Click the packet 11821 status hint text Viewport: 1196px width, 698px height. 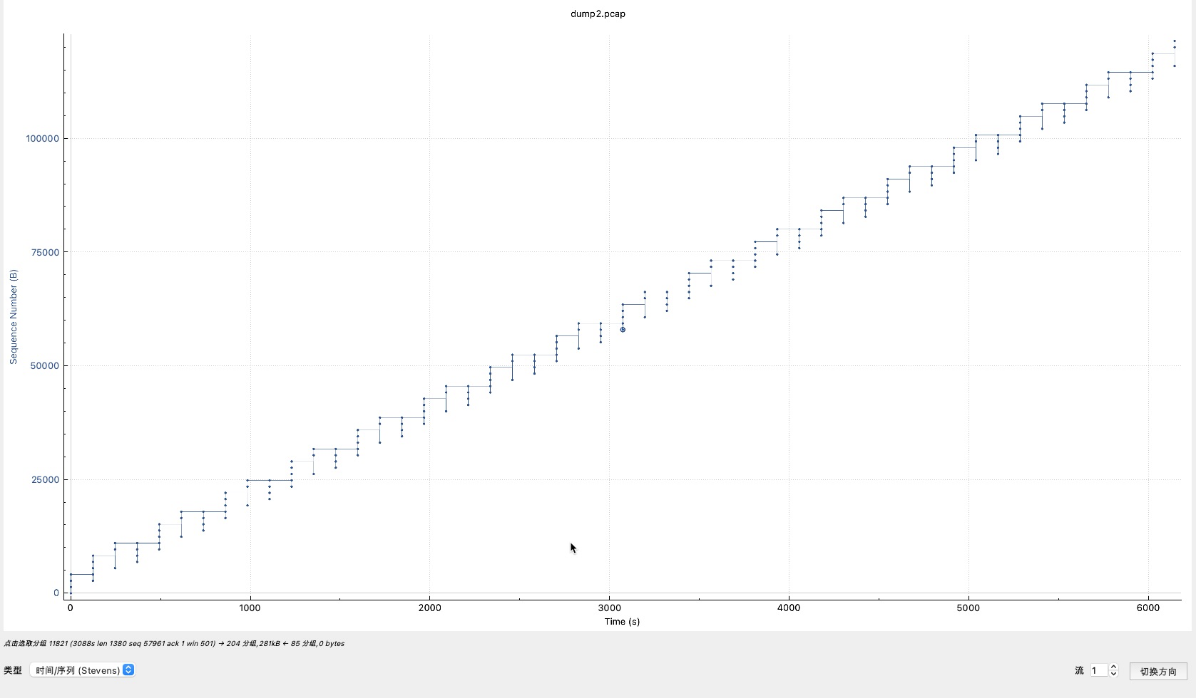click(x=174, y=643)
